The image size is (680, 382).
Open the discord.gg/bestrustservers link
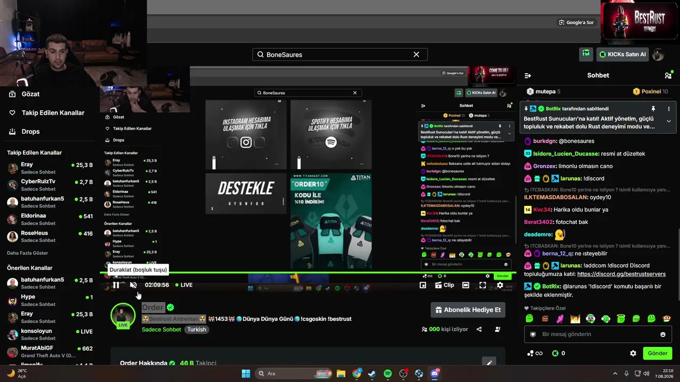click(x=621, y=274)
